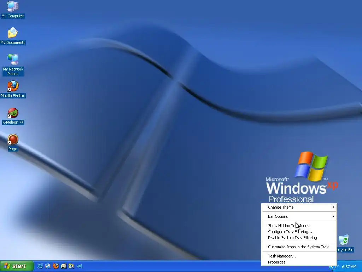Launch Firefox from the Quick Launch bar
362x272 pixels.
click(56, 266)
